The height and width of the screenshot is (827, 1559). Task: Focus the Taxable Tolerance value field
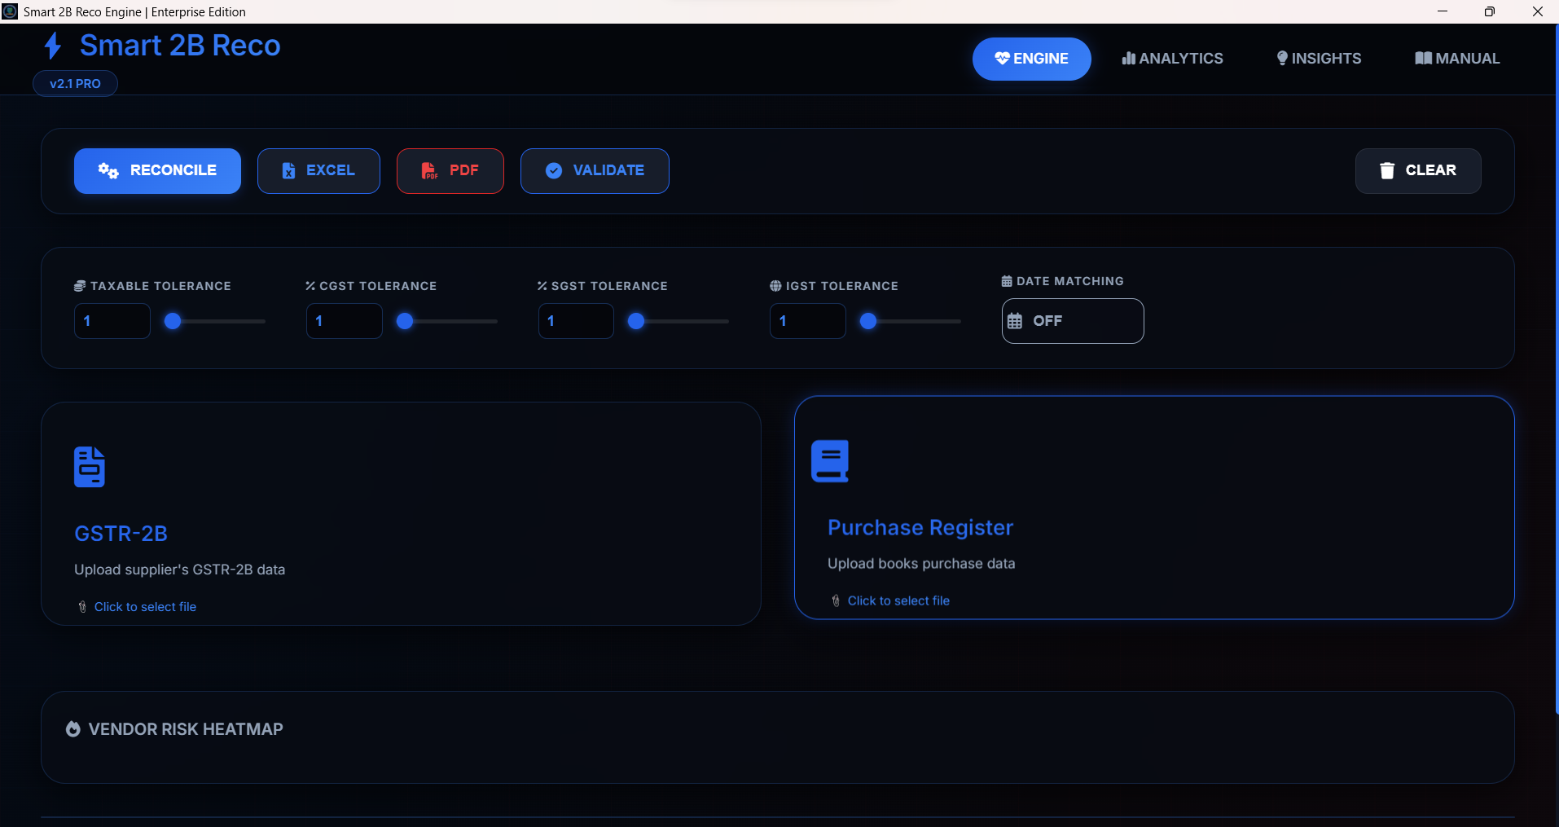(112, 321)
